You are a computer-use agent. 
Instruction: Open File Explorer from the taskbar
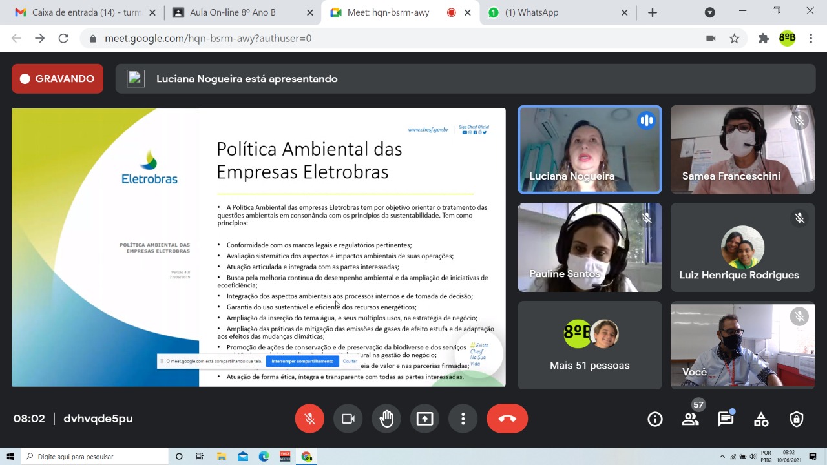(x=222, y=457)
